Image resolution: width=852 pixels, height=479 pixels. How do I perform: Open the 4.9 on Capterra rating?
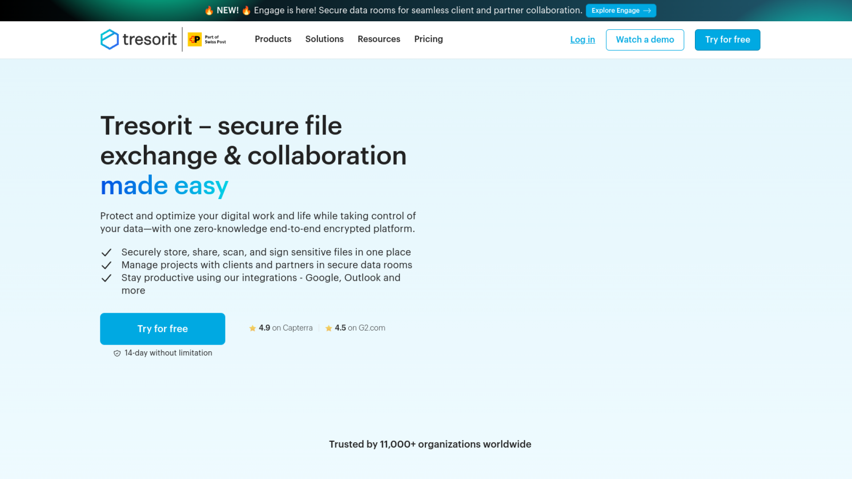tap(285, 328)
